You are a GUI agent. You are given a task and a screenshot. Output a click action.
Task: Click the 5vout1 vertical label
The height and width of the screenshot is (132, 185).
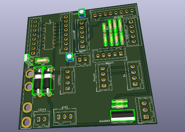pos(94,78)
